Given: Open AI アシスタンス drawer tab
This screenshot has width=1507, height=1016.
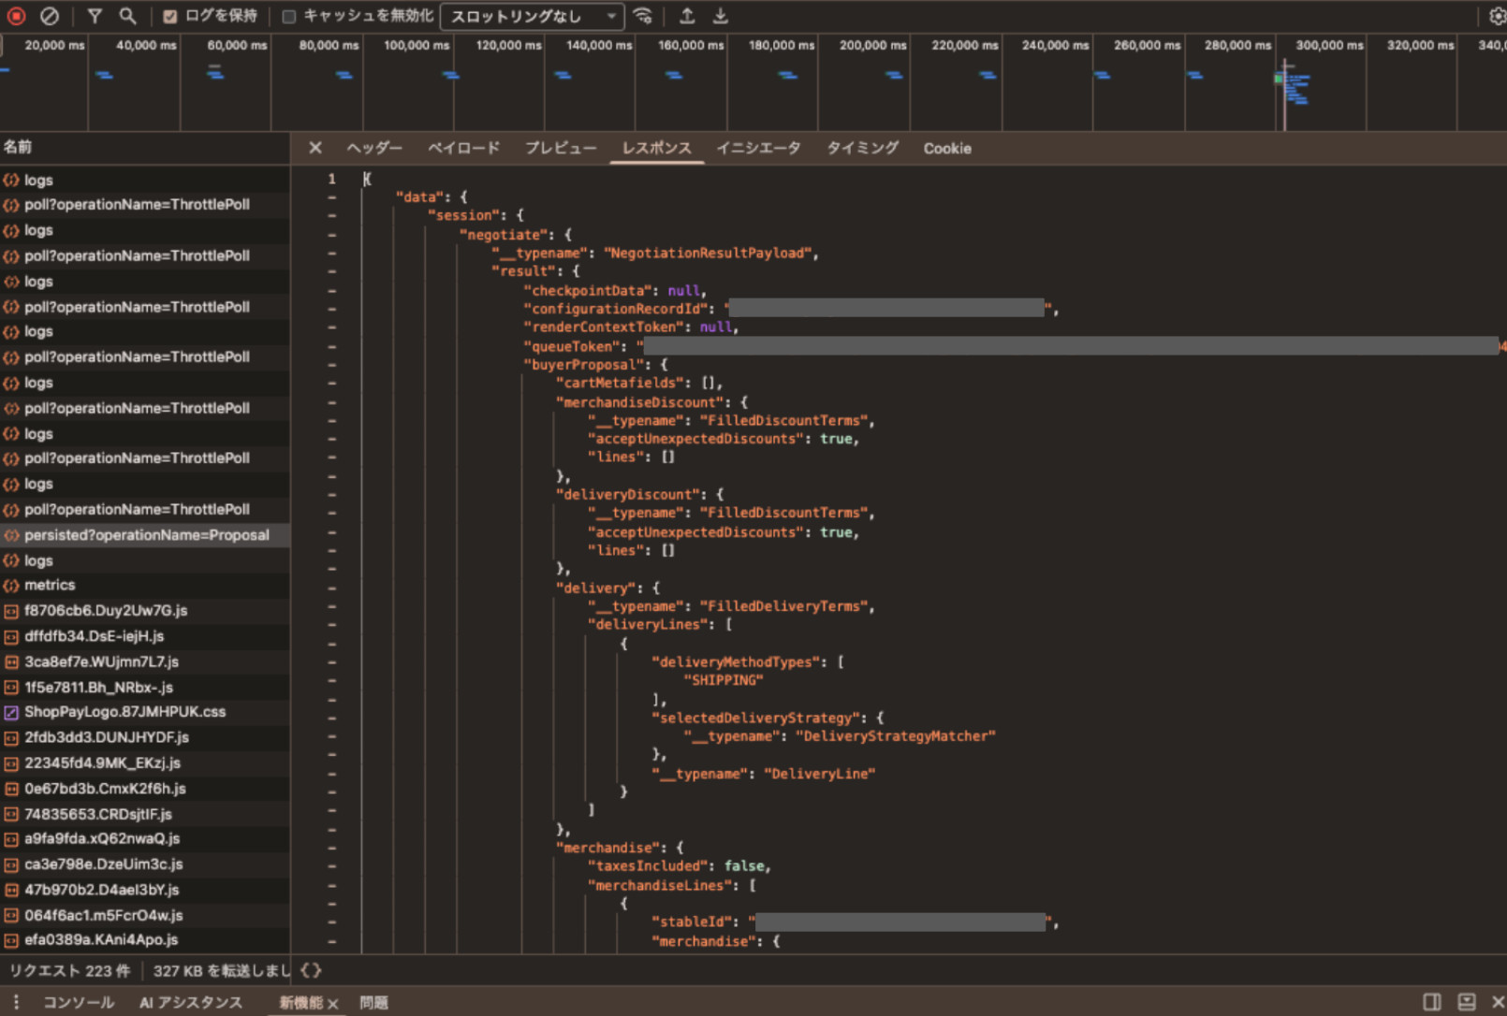Looking at the screenshot, I should pyautogui.click(x=191, y=1002).
